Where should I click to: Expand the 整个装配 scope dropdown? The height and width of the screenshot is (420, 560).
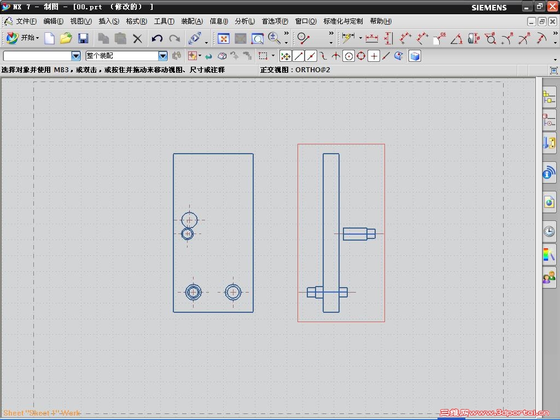tap(163, 56)
